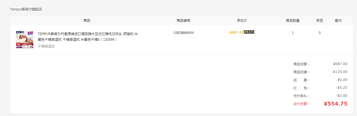Open the Tempur泰普尔旗舰店 store link
The image size is (357, 116).
tap(26, 9)
